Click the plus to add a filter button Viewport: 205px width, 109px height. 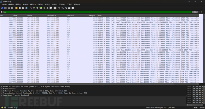(202, 12)
